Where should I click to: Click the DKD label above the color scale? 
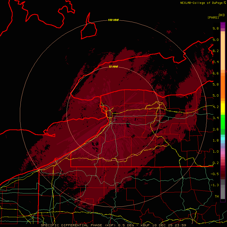click(x=221, y=15)
